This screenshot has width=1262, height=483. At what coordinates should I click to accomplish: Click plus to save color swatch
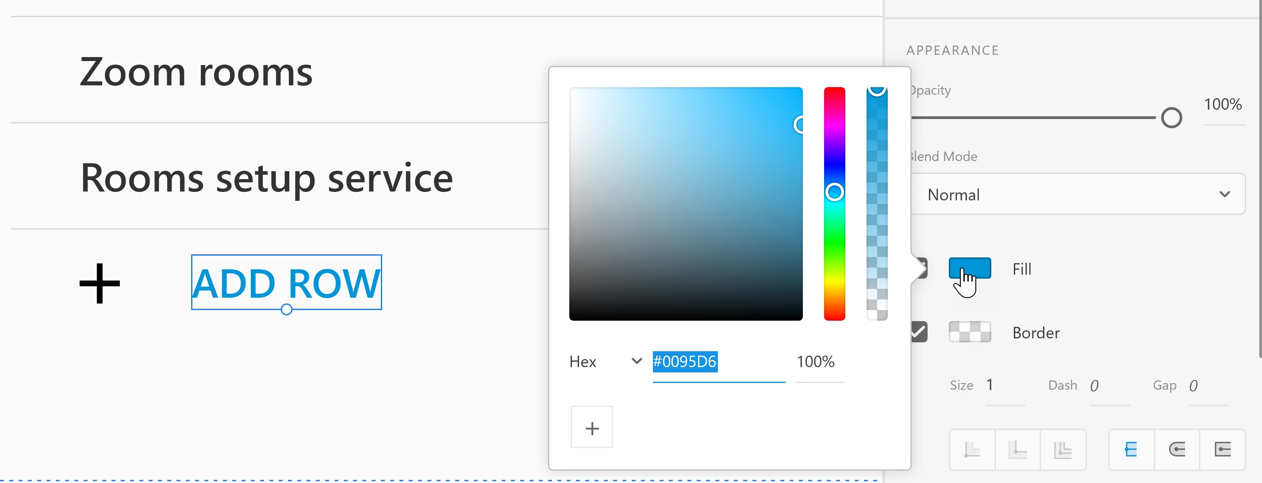point(591,427)
